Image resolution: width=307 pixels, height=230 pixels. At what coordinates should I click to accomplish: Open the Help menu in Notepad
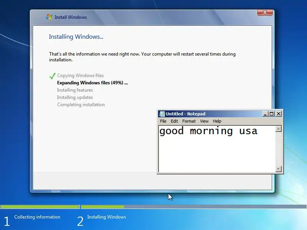pyautogui.click(x=217, y=121)
